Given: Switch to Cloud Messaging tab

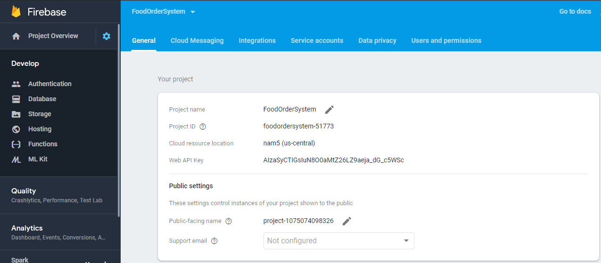Looking at the screenshot, I should point(197,40).
